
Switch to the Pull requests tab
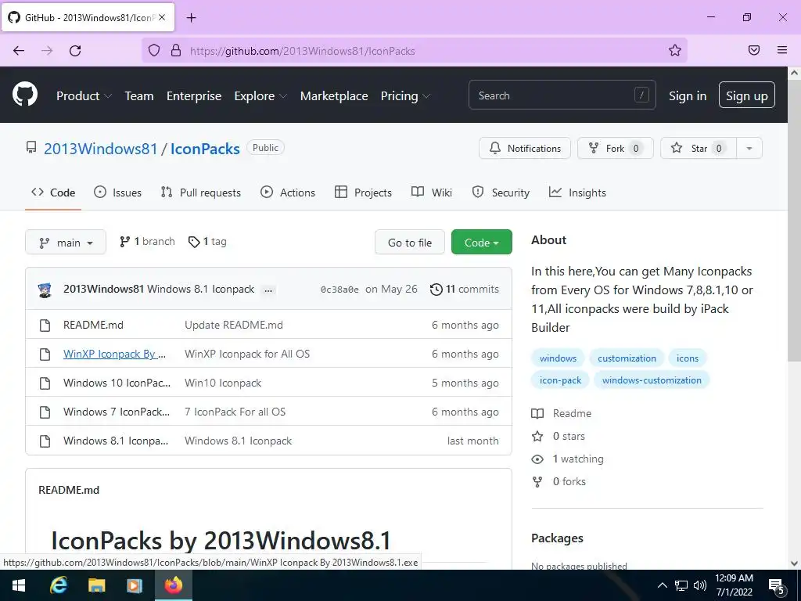(201, 193)
